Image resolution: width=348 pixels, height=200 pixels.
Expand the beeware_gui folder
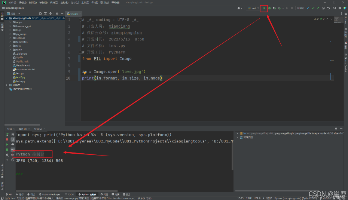click(10, 26)
